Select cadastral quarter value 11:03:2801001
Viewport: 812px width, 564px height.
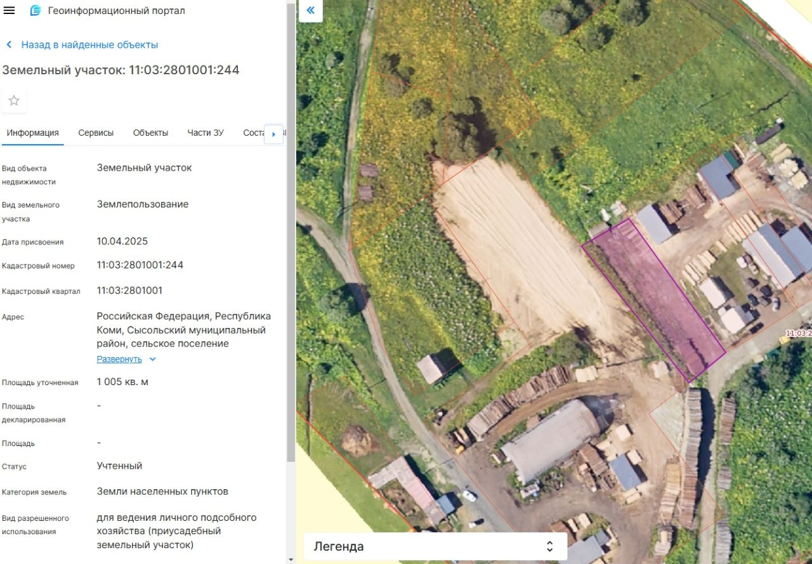(x=129, y=291)
